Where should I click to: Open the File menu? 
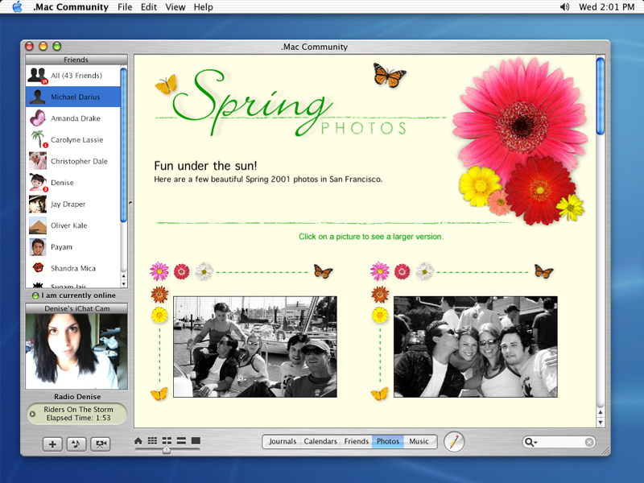[x=125, y=7]
